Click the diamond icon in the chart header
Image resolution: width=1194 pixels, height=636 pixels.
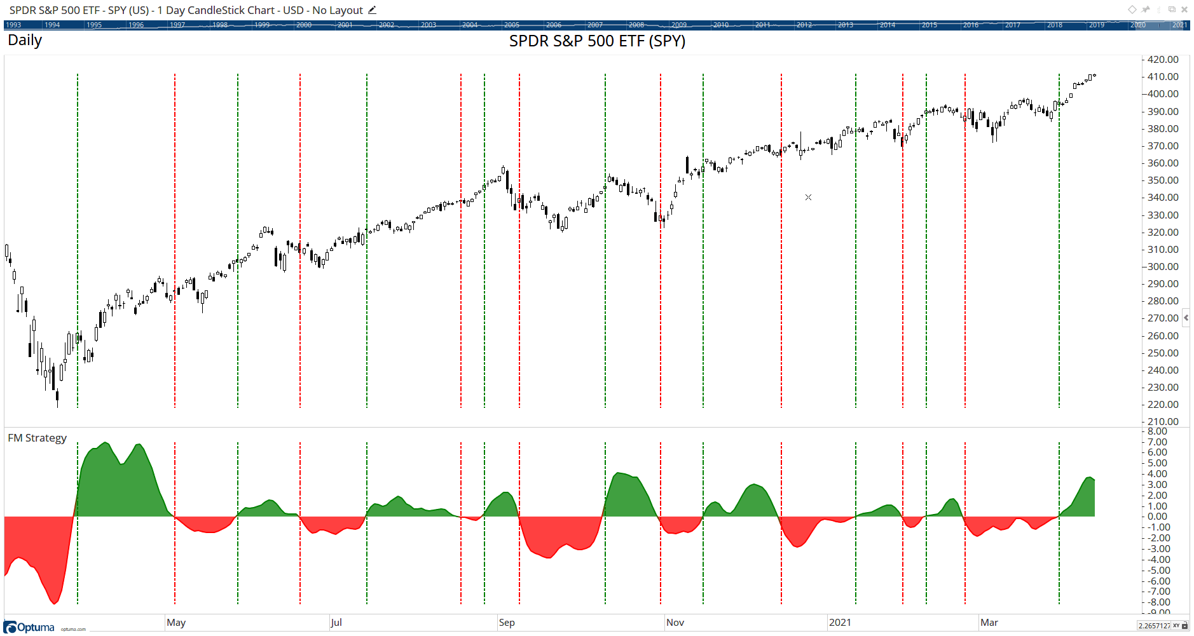click(x=1132, y=10)
